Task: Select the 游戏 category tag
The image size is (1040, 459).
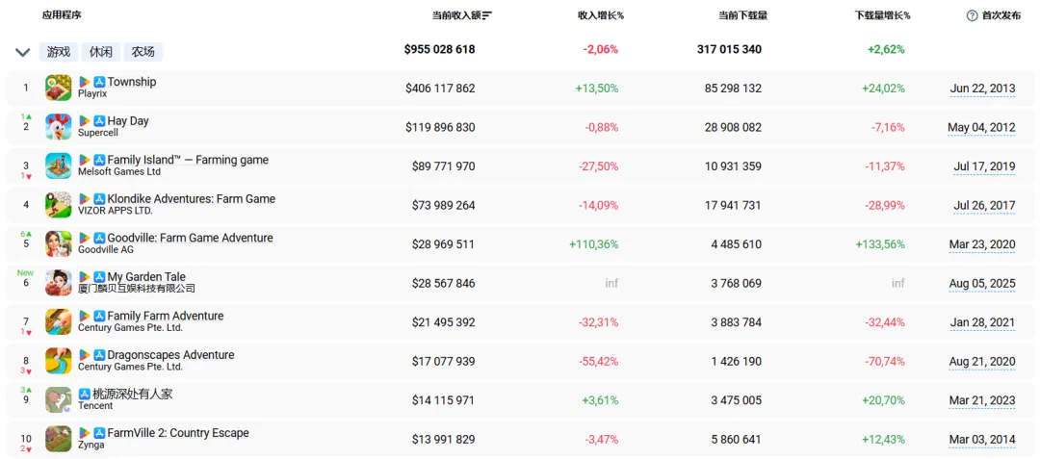Action: tap(59, 52)
